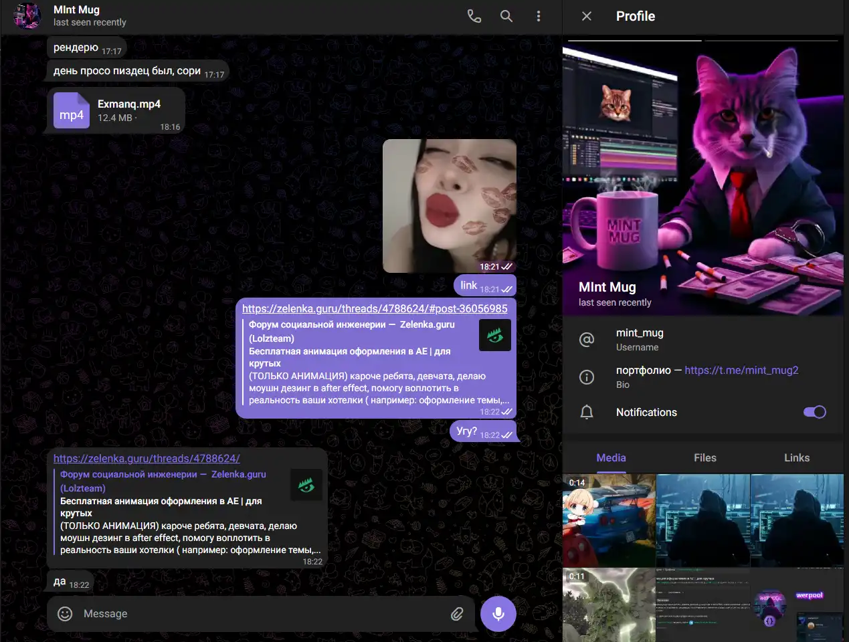The width and height of the screenshot is (849, 642).
Task: Open the three-dot chat options menu
Action: 539,16
